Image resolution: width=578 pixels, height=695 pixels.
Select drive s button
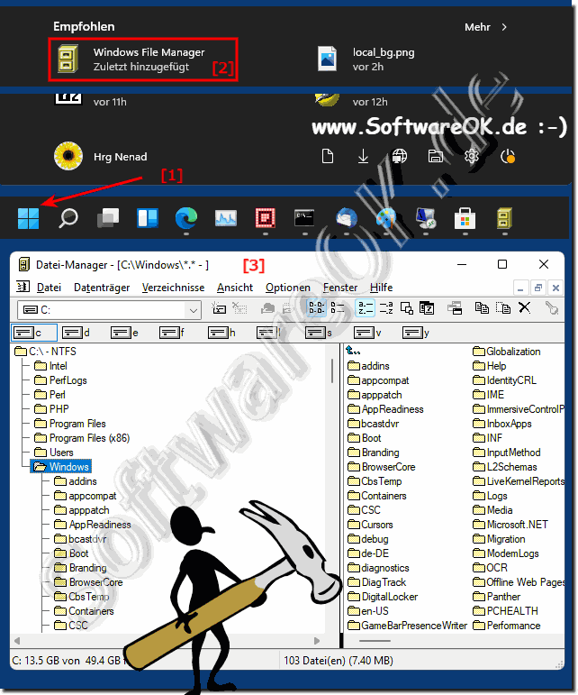coord(318,333)
